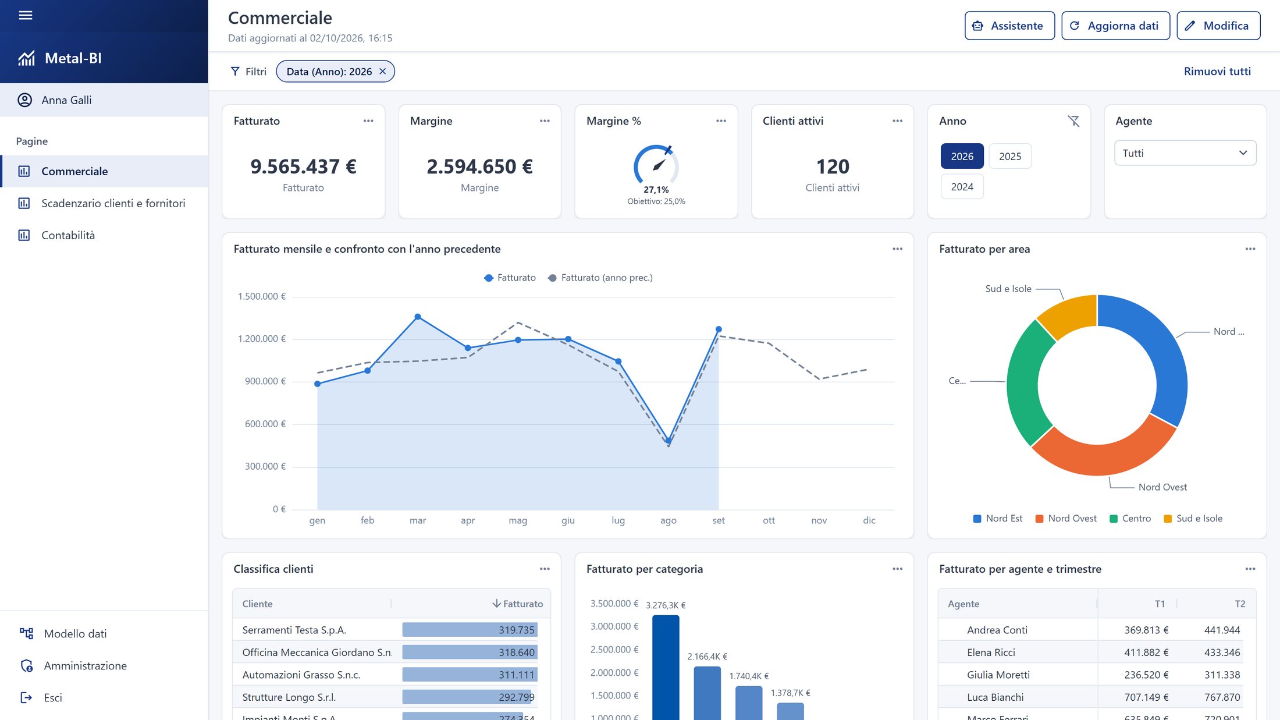Clear the Anno filter funnel icon
The height and width of the screenshot is (720, 1280).
[x=1073, y=121]
